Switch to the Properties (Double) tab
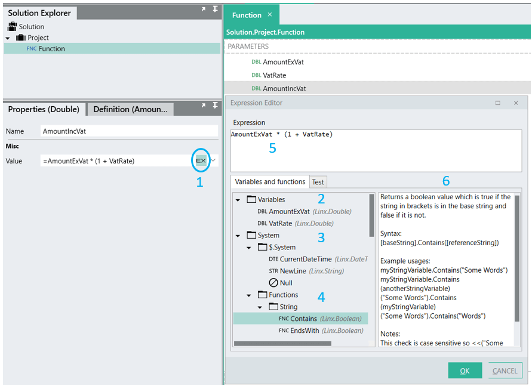The image size is (532, 389). point(44,109)
